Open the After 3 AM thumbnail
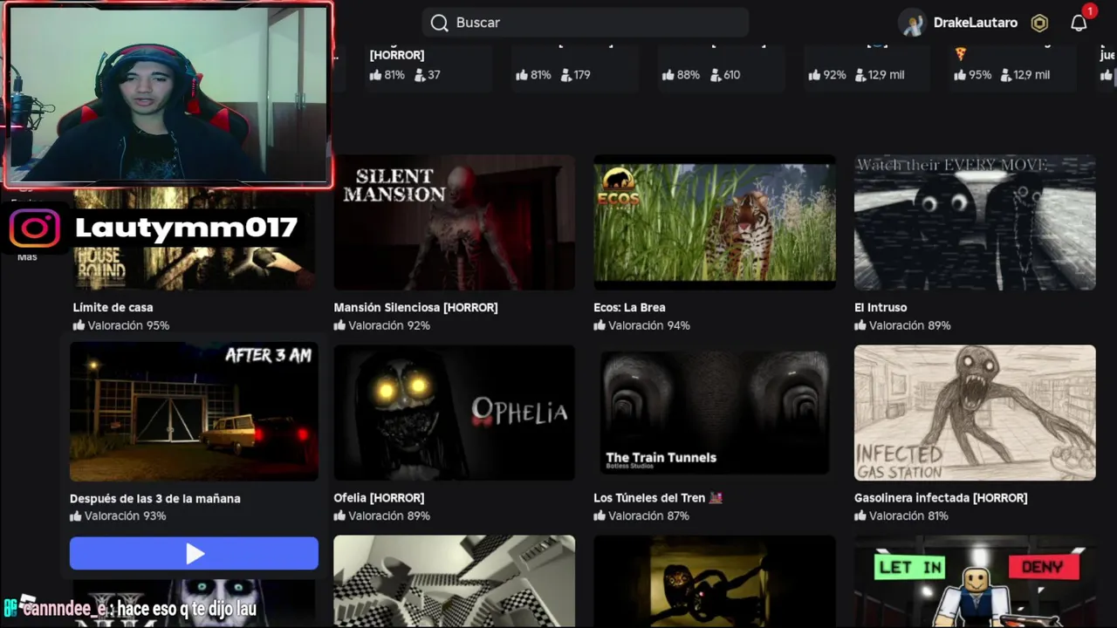The image size is (1117, 628). tap(194, 412)
